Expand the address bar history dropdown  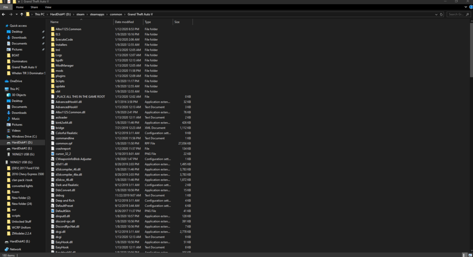[x=436, y=14]
